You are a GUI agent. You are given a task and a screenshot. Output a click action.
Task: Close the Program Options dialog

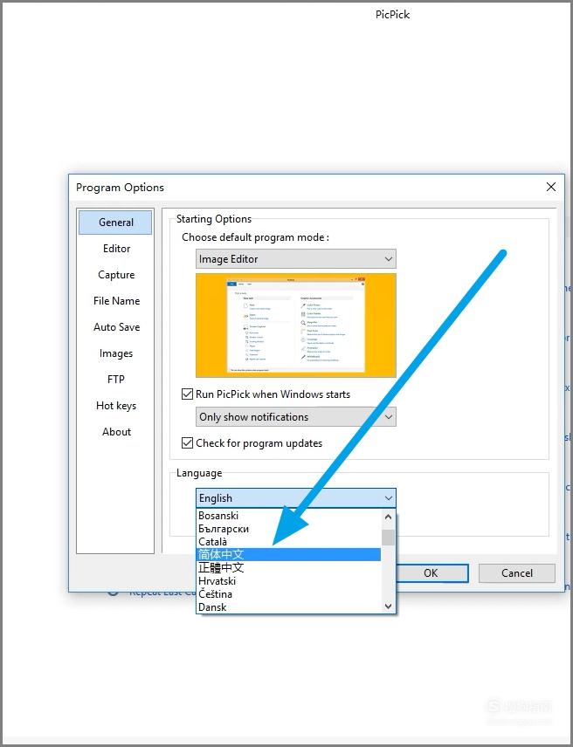[550, 188]
